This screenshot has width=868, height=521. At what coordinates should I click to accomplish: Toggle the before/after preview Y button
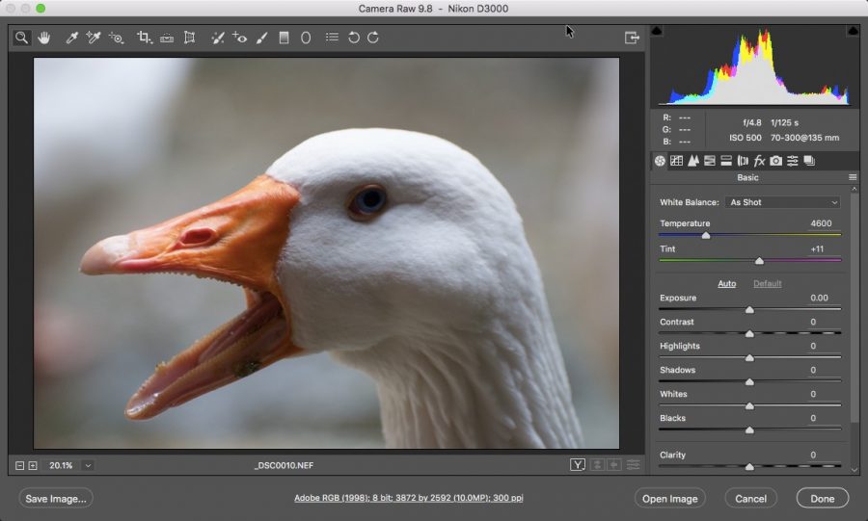point(578,465)
